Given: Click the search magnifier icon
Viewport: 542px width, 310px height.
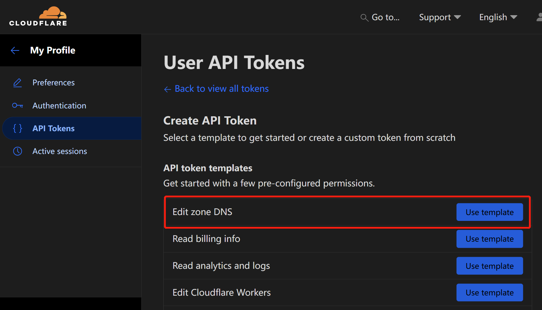Looking at the screenshot, I should 364,18.
